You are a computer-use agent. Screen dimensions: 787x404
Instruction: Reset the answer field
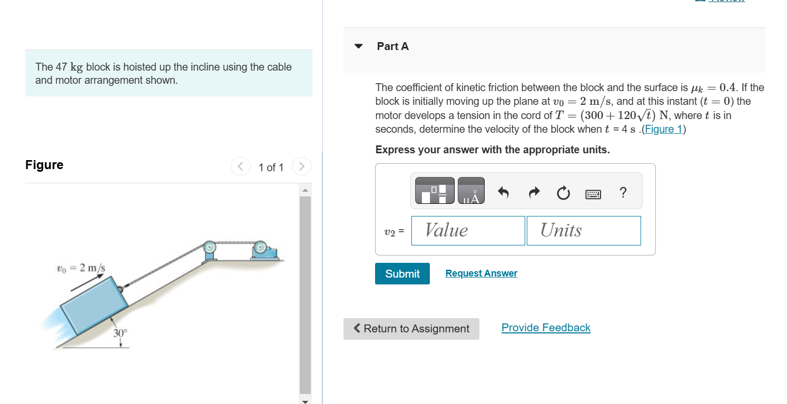(x=563, y=192)
